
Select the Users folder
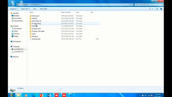click(34, 34)
